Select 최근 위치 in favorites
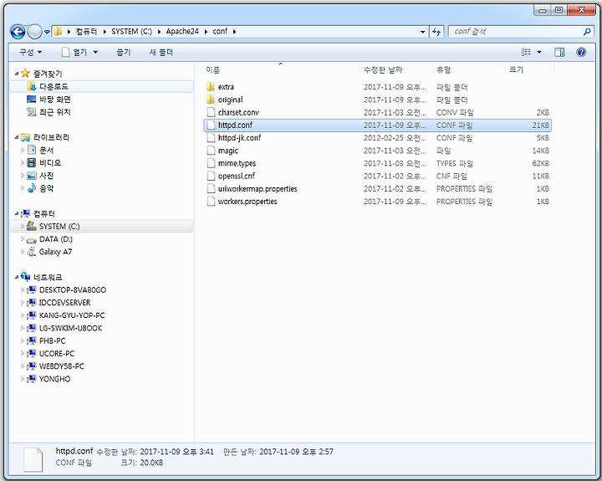Screen dimensions: 602x481 pos(55,112)
